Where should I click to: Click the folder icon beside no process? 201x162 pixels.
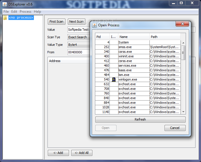point(5,18)
